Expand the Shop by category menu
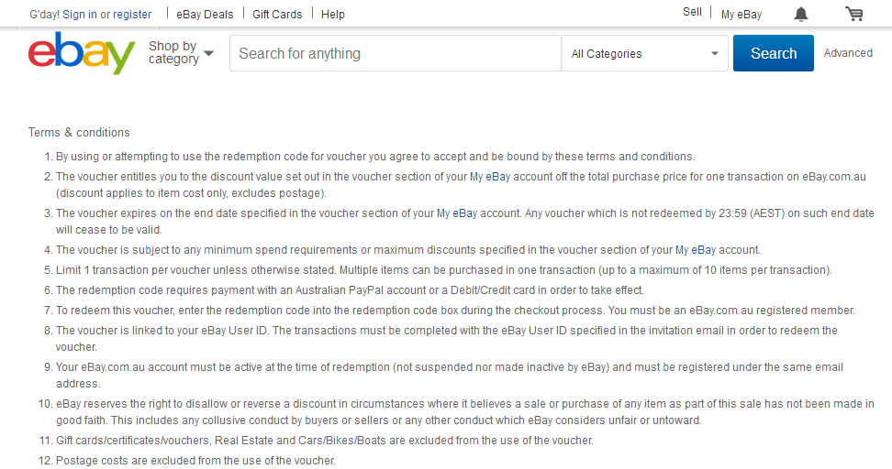This screenshot has height=469, width=892. coord(181,53)
